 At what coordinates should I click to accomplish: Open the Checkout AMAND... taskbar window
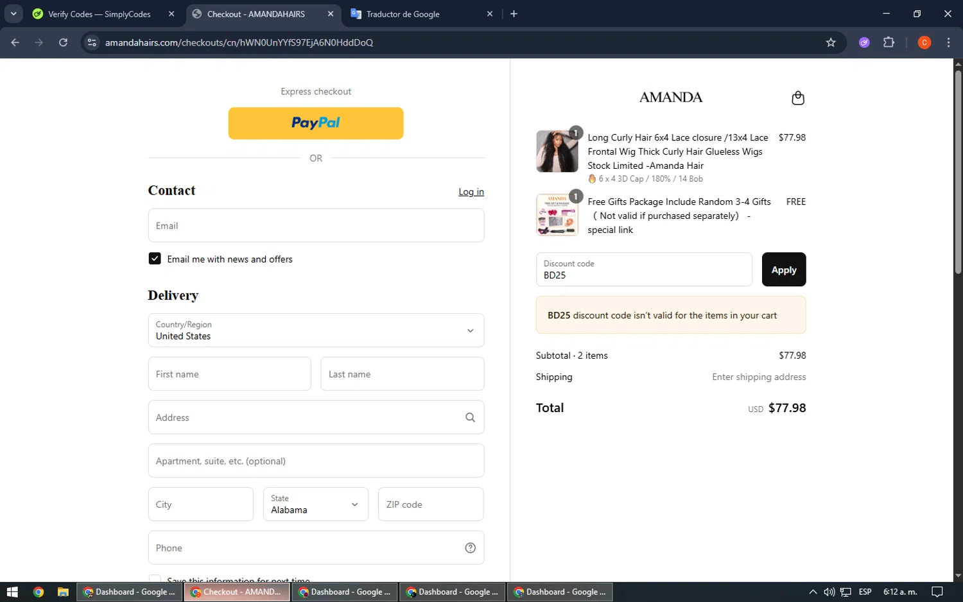(x=237, y=592)
